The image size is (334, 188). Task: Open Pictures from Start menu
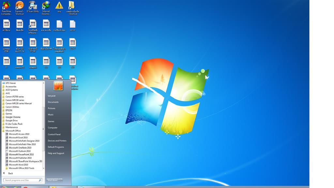point(51,108)
